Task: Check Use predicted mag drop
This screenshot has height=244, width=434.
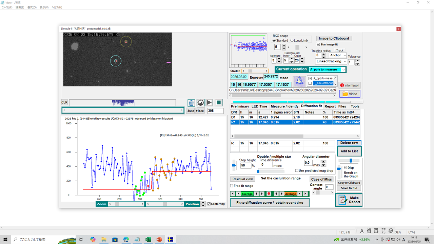Action: click(297, 171)
